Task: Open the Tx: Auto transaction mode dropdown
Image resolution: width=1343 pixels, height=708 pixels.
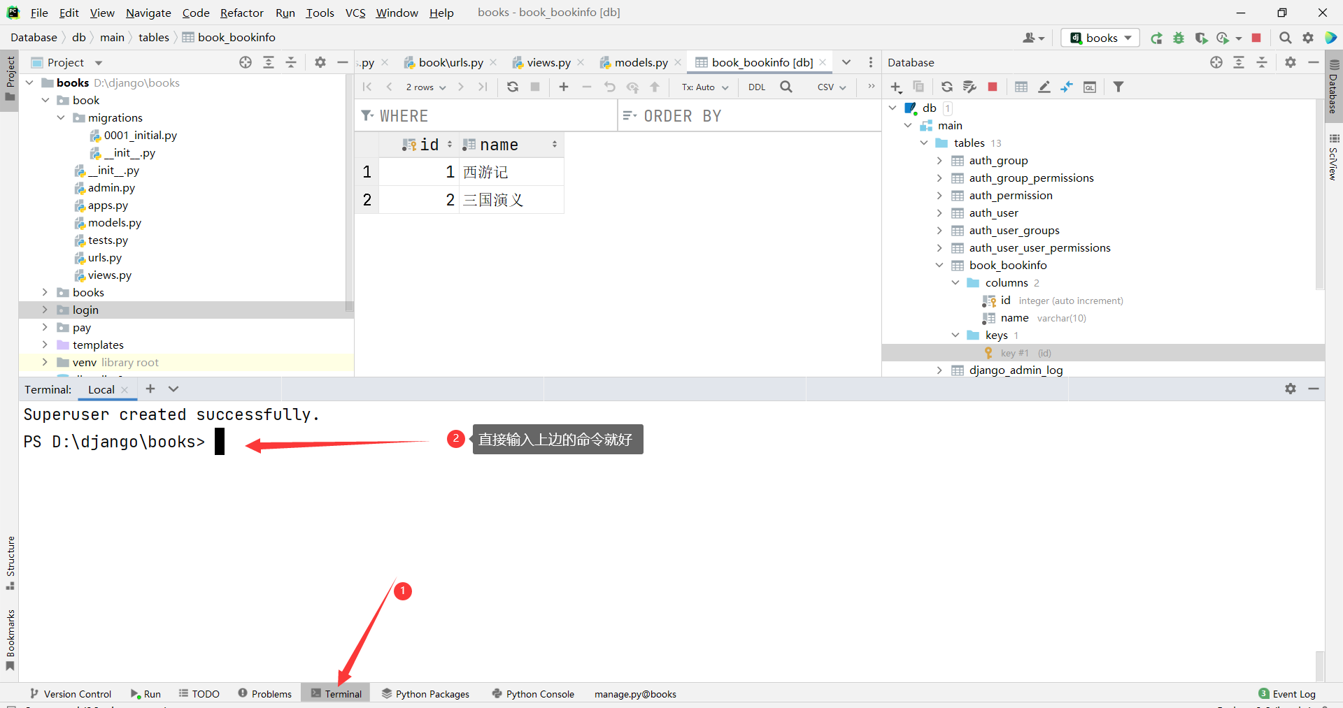Action: coord(705,87)
